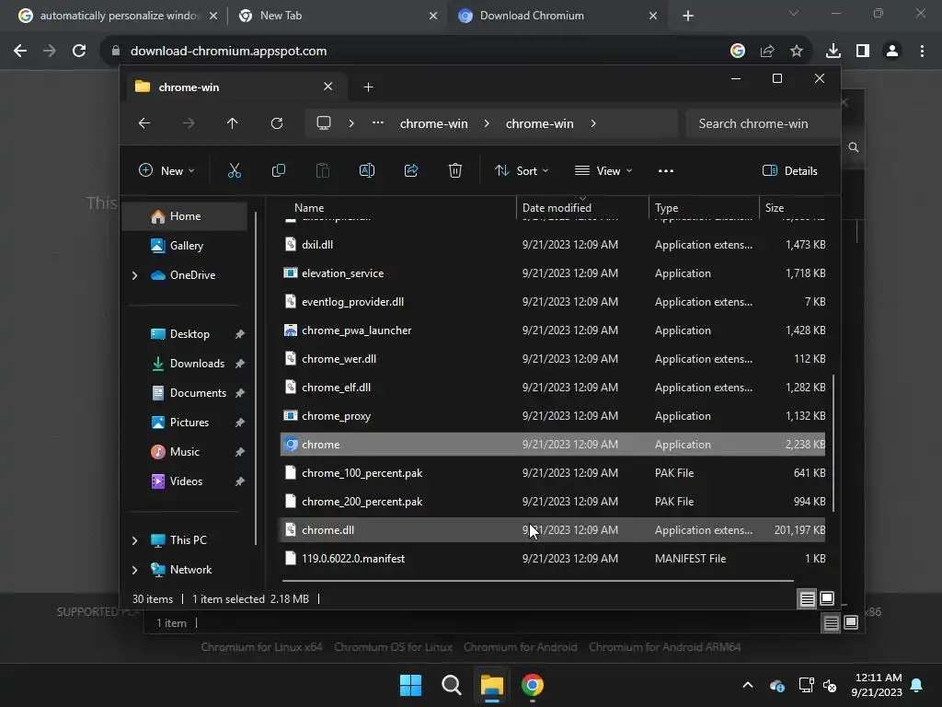Viewport: 942px width, 707px height.
Task: Select chrome_pwa_launcher file
Action: point(553,330)
